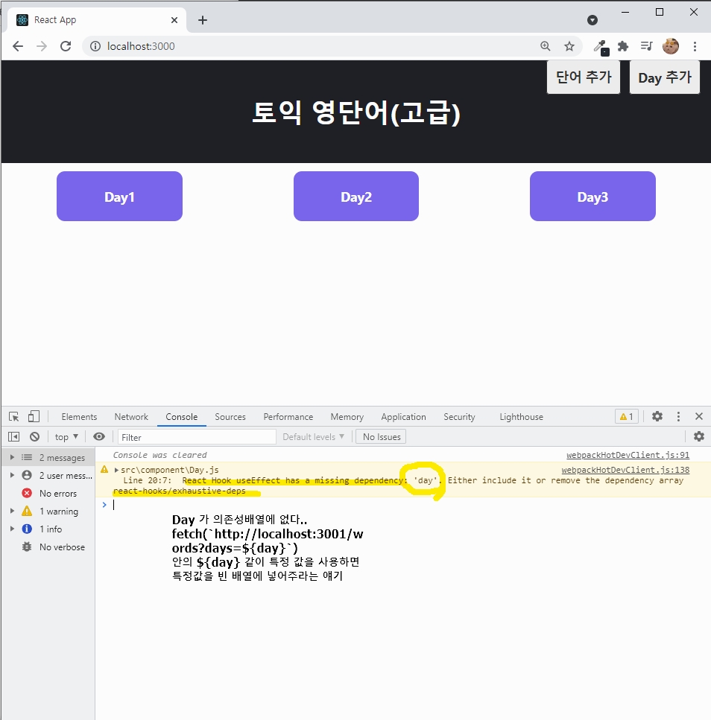The width and height of the screenshot is (711, 720).
Task: Open the Default levels dropdown
Action: coord(313,436)
